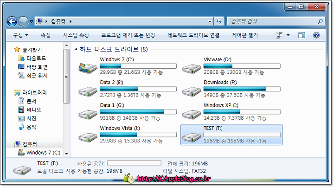Screen dimensions: 334x187
Task: Click the music note icon for 음악
Action: tap(21, 127)
